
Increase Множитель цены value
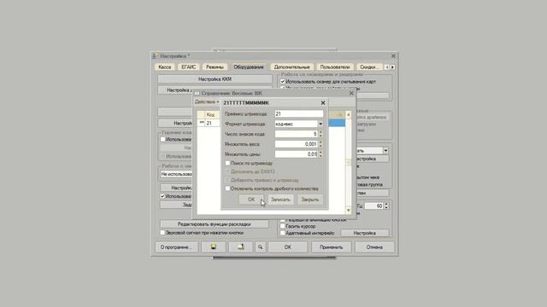click(321, 152)
